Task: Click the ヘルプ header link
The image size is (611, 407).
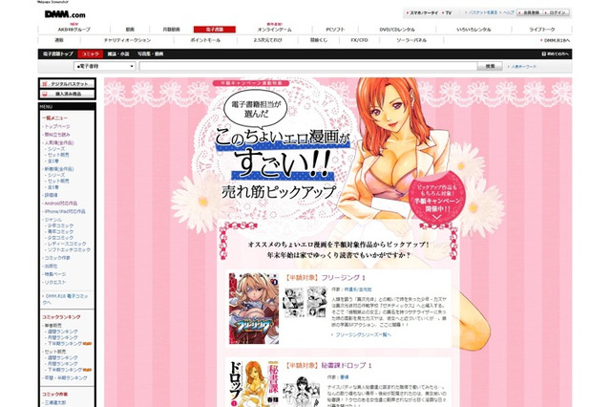Action: 508,12
